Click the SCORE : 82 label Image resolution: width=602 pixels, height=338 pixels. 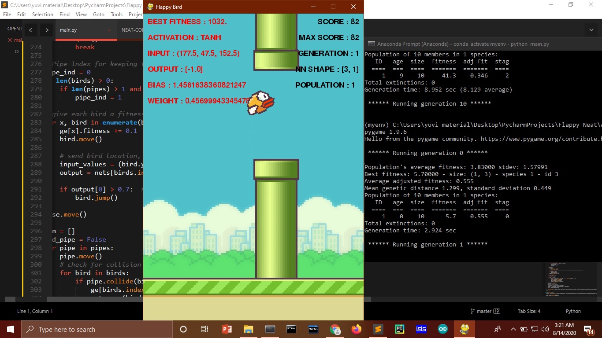point(338,22)
